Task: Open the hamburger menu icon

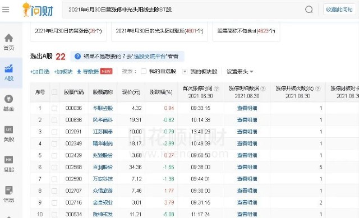Action: 6,10
